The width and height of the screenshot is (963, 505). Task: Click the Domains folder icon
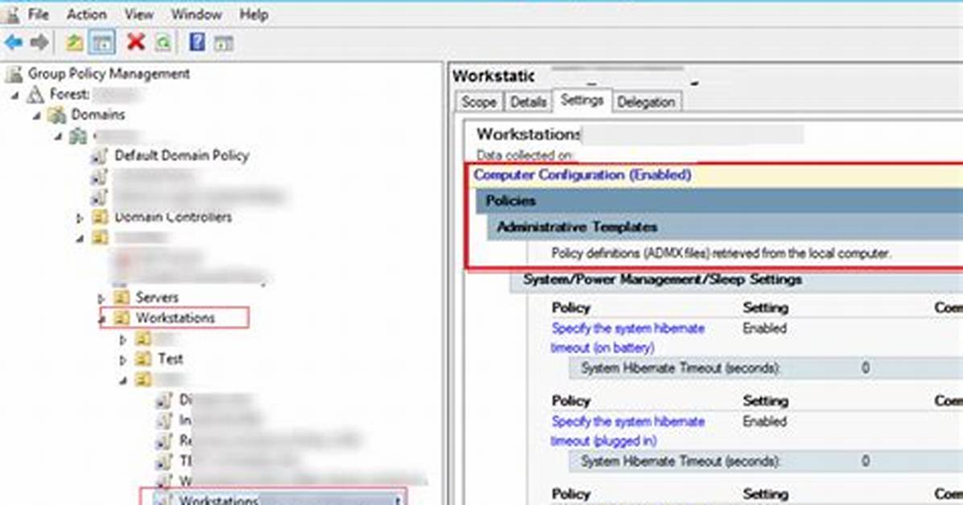[x=57, y=115]
